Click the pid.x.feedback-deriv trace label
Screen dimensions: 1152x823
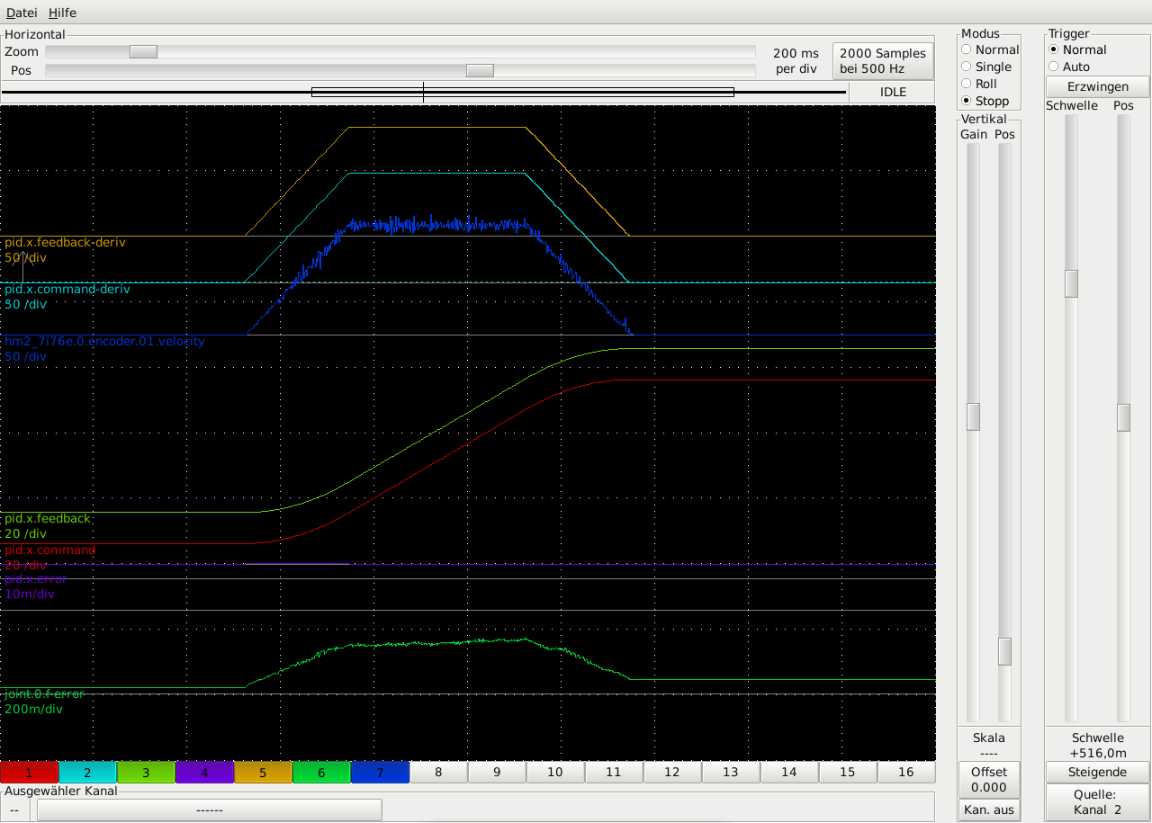tap(65, 243)
